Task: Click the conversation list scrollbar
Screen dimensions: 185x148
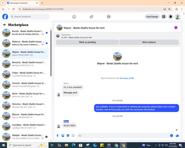Action: tap(51, 53)
